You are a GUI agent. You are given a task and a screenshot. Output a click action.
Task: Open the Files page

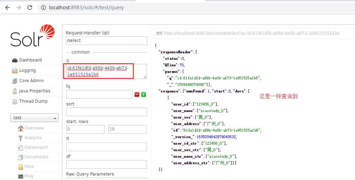point(29,167)
